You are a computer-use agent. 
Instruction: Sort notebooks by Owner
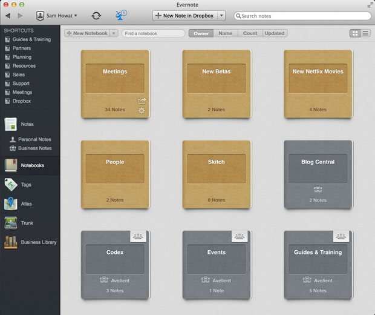[x=201, y=33]
